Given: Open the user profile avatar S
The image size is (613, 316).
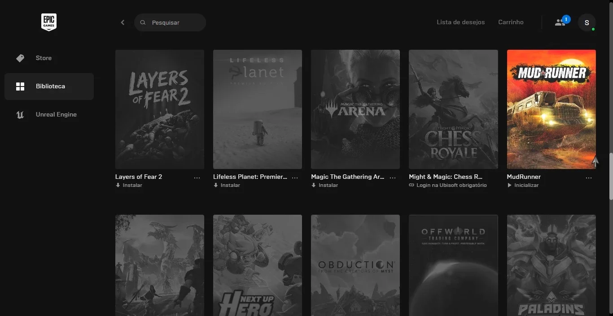Looking at the screenshot, I should click(587, 22).
